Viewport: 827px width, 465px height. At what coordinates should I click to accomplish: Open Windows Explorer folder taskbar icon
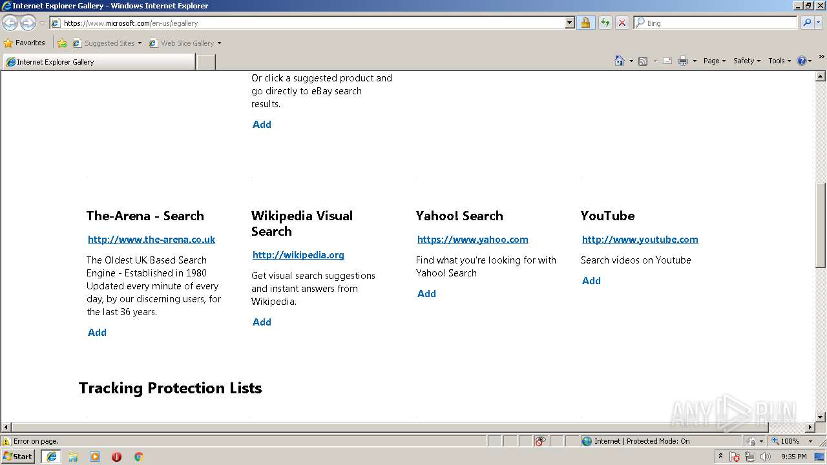pos(73,457)
